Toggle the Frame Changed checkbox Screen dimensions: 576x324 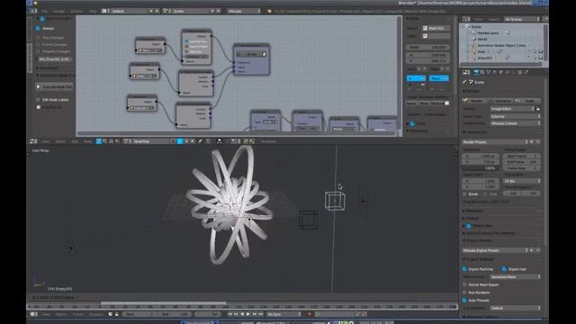tap(38, 44)
